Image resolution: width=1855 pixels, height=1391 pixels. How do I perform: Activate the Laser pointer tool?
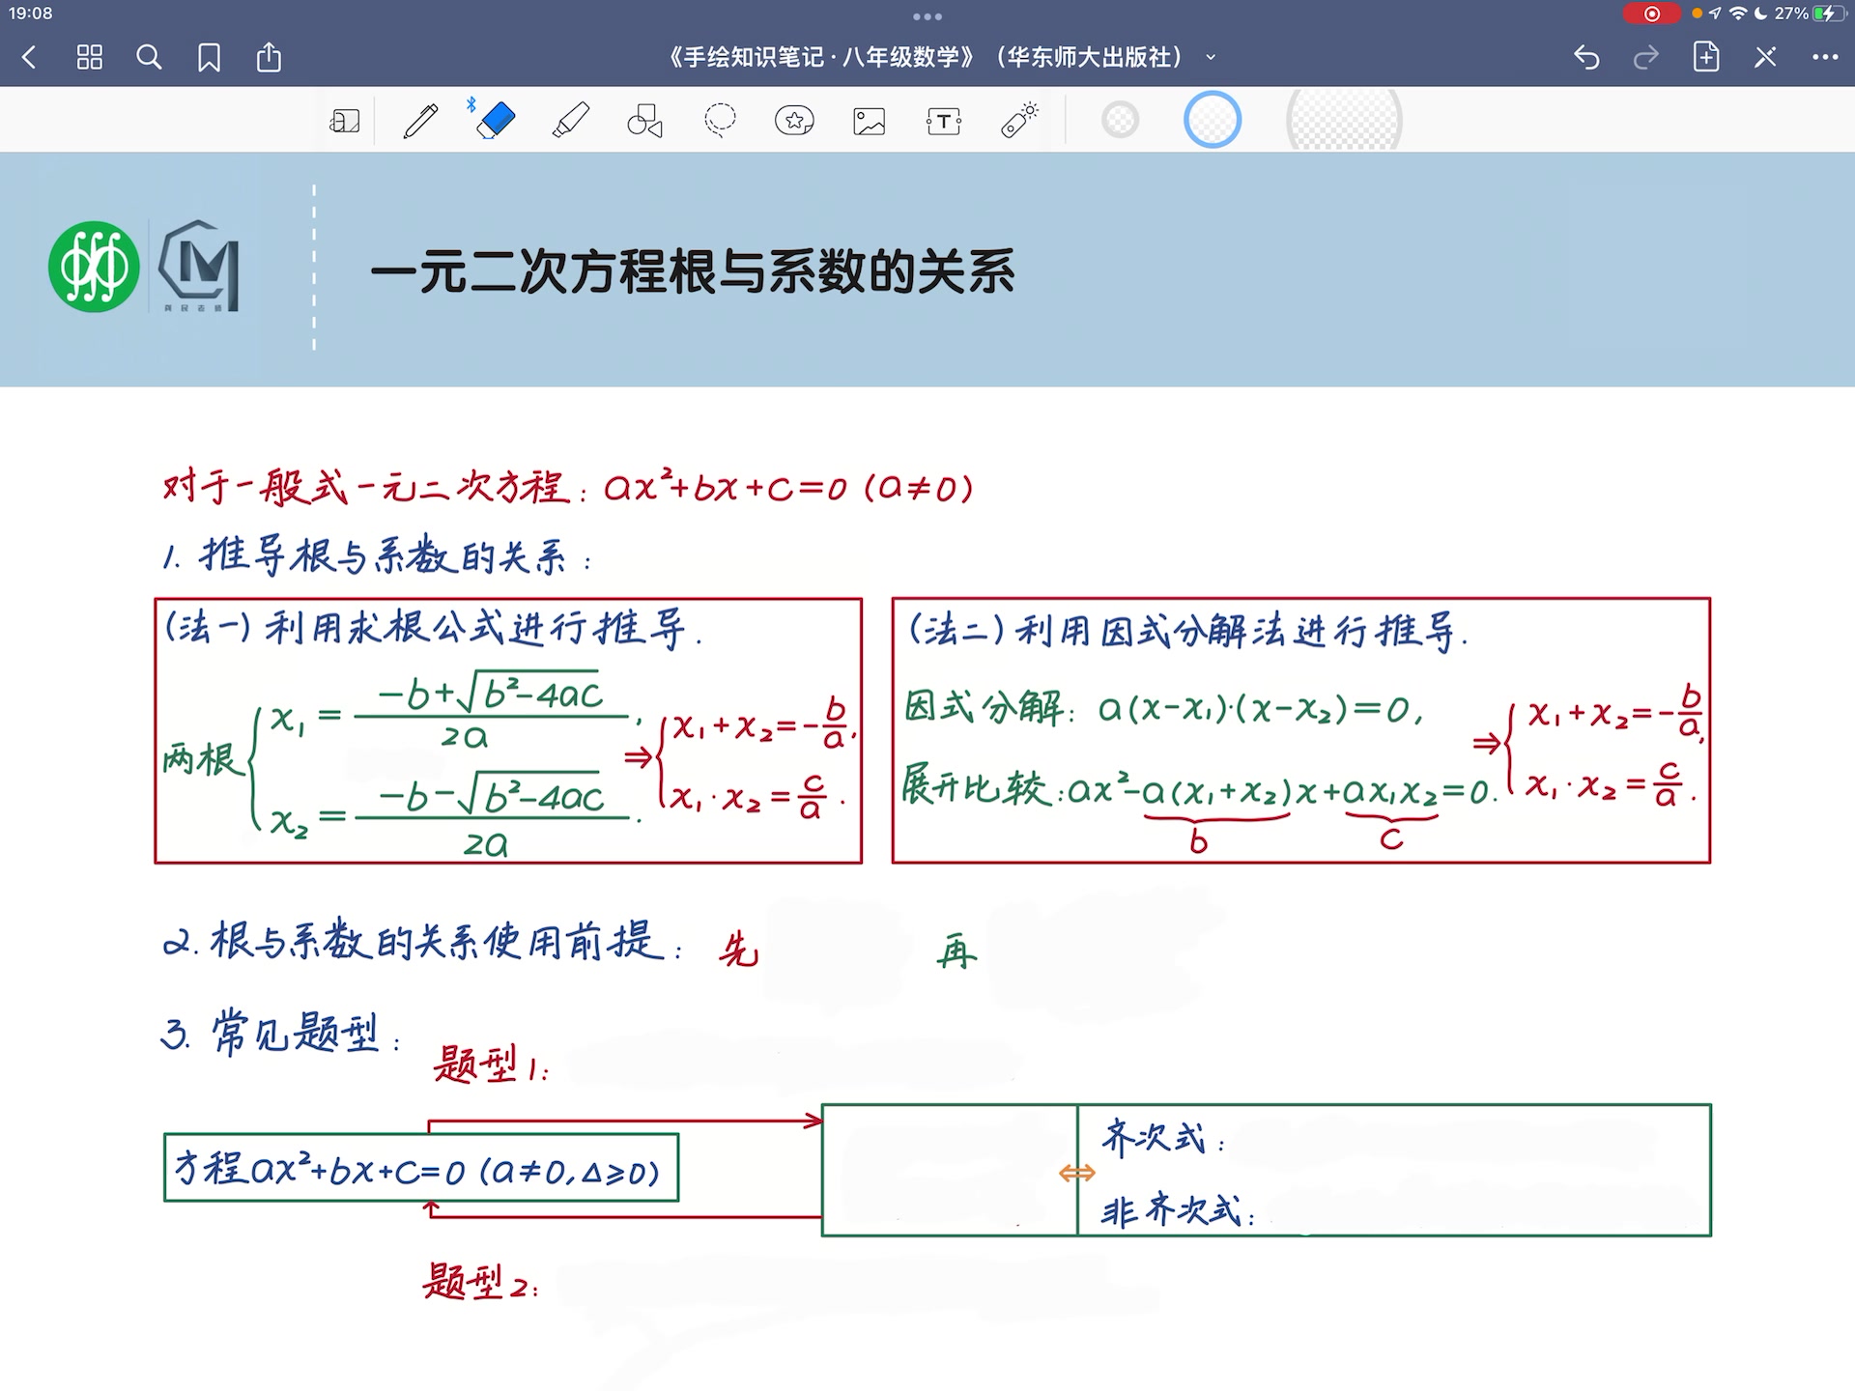1017,120
